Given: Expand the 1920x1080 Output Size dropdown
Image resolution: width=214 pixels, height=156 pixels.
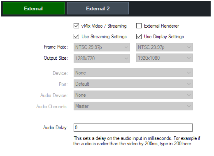Looking at the screenshot, I should coord(164,58).
